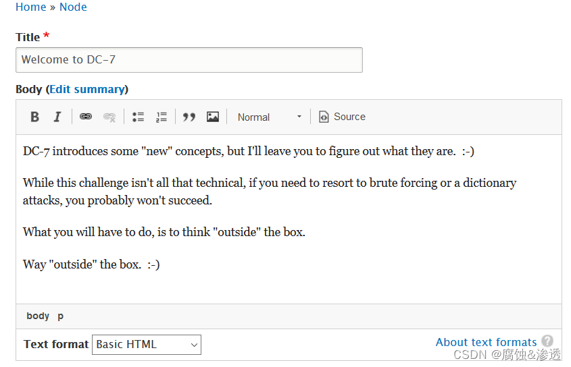571x367 pixels.
Task: Select the p element in path bar
Action: click(60, 316)
